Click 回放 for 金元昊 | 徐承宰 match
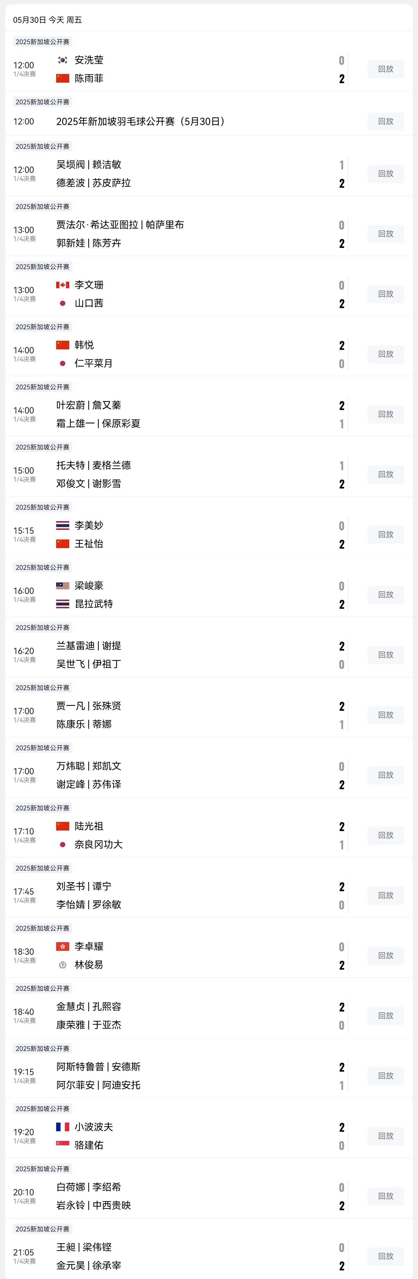 (386, 1256)
